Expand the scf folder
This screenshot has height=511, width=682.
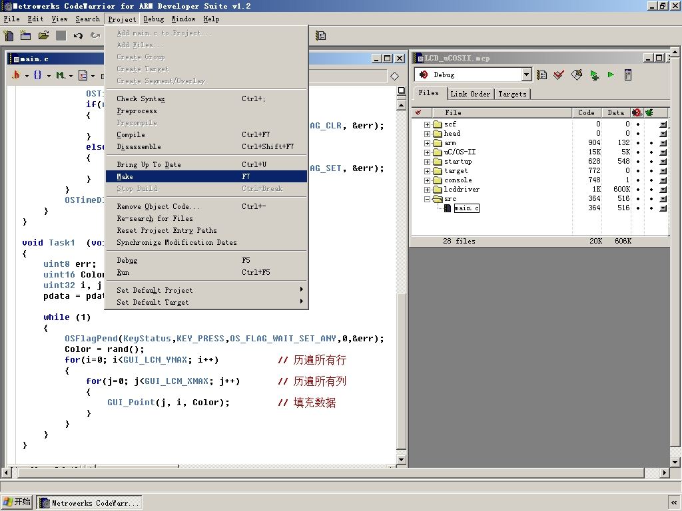pyautogui.click(x=427, y=124)
